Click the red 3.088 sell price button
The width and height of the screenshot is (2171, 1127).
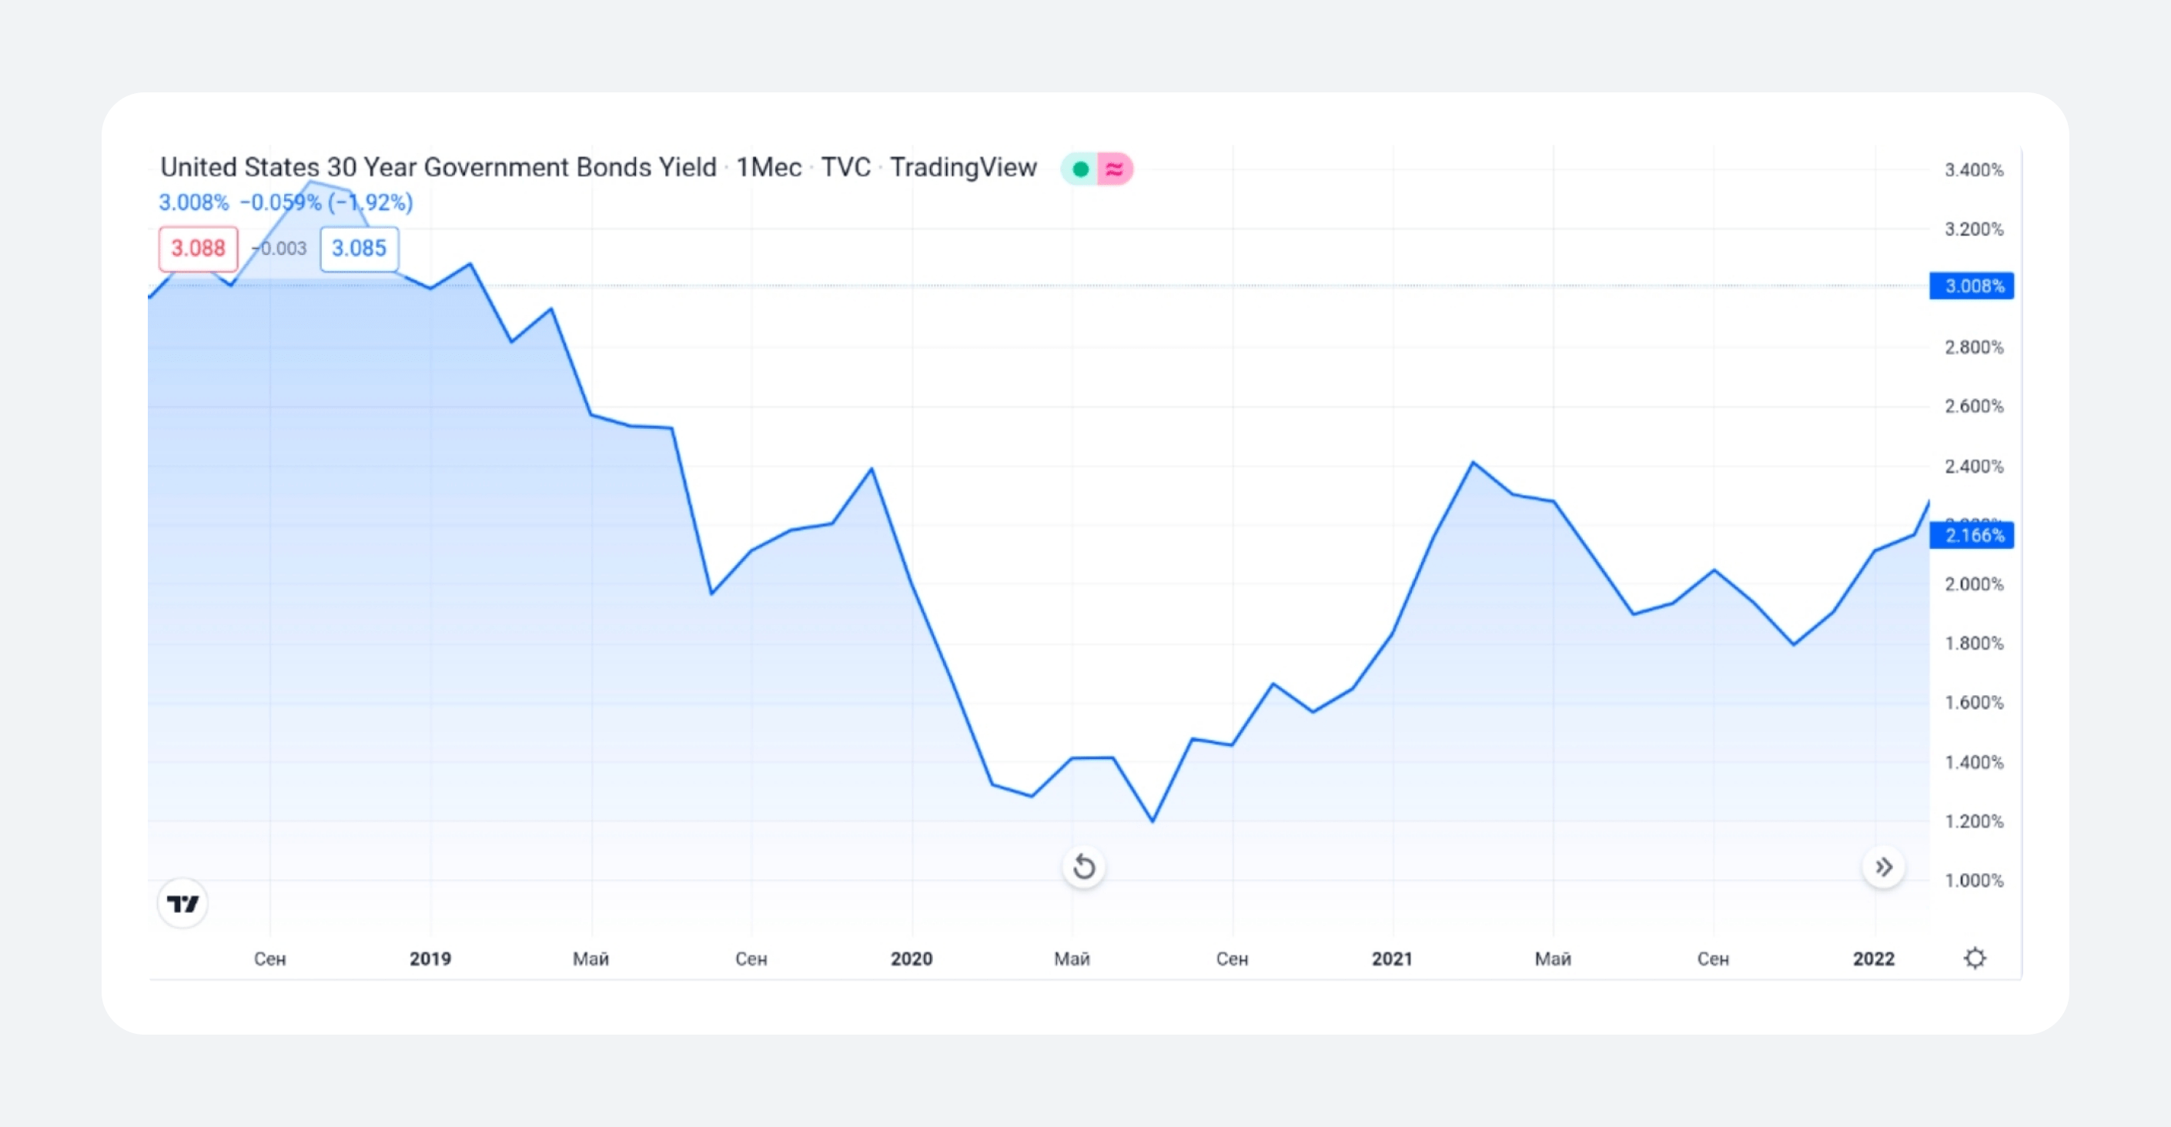click(198, 249)
